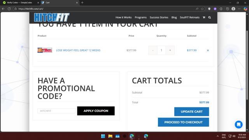The width and height of the screenshot is (249, 140).
Task: Open the ENG INTL language indicator
Action: 224,136
